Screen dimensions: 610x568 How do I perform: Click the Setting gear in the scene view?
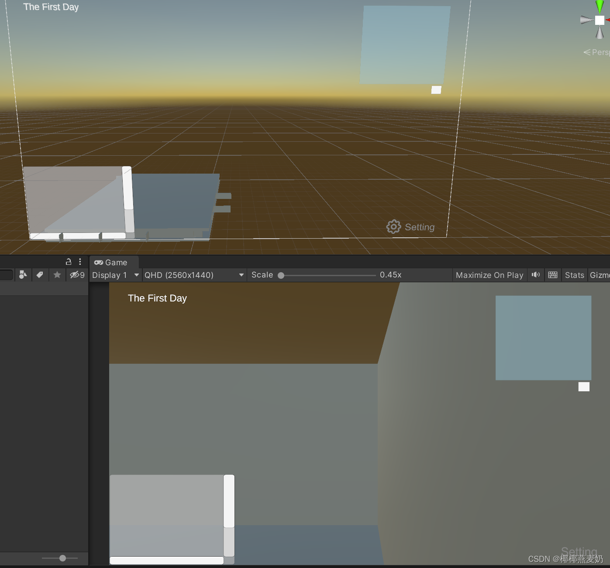[393, 226]
